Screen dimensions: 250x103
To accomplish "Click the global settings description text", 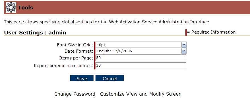I will [x=106, y=22].
